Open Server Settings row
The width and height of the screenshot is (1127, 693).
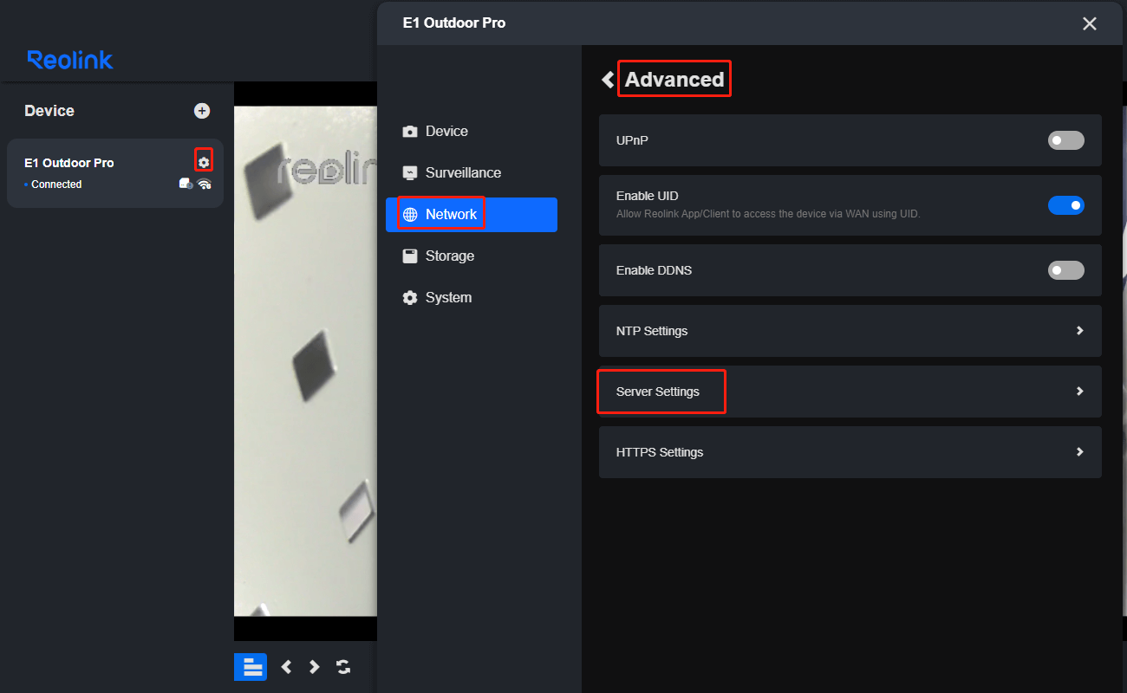click(850, 392)
